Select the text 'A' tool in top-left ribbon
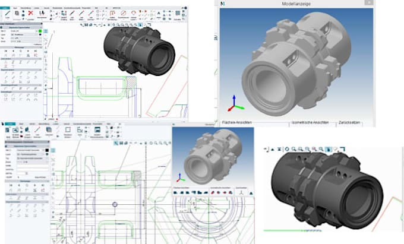This screenshot has width=404, height=244. (159, 13)
